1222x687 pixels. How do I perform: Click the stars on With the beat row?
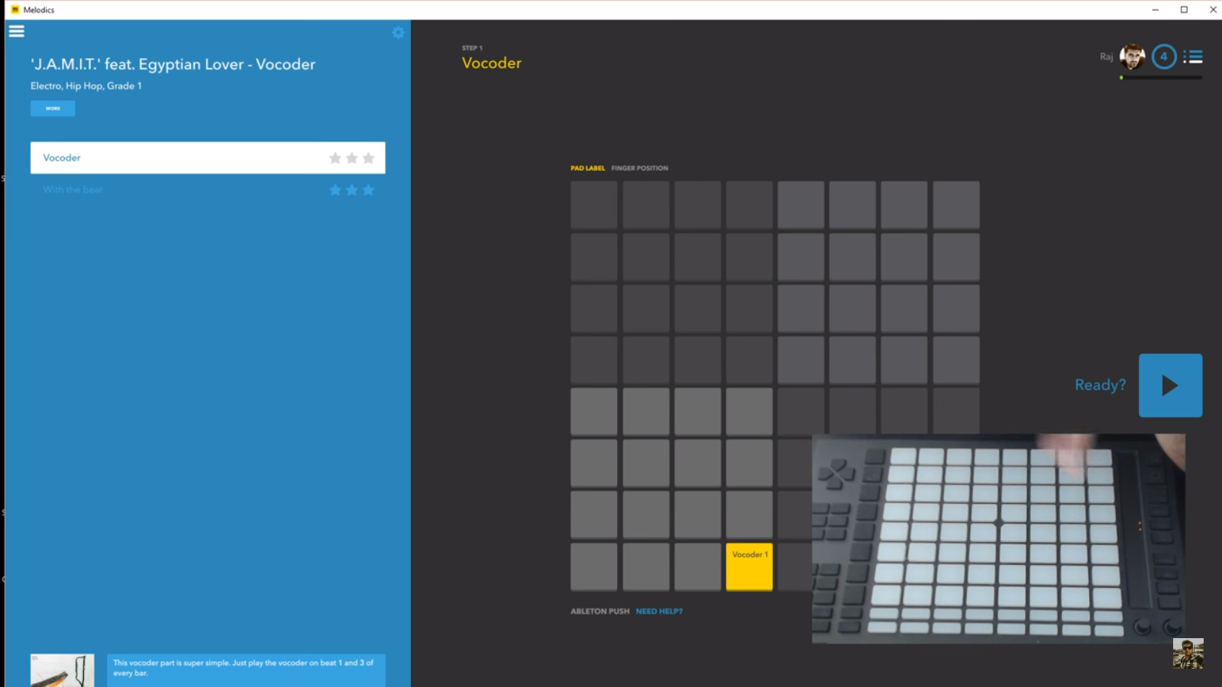coord(351,190)
